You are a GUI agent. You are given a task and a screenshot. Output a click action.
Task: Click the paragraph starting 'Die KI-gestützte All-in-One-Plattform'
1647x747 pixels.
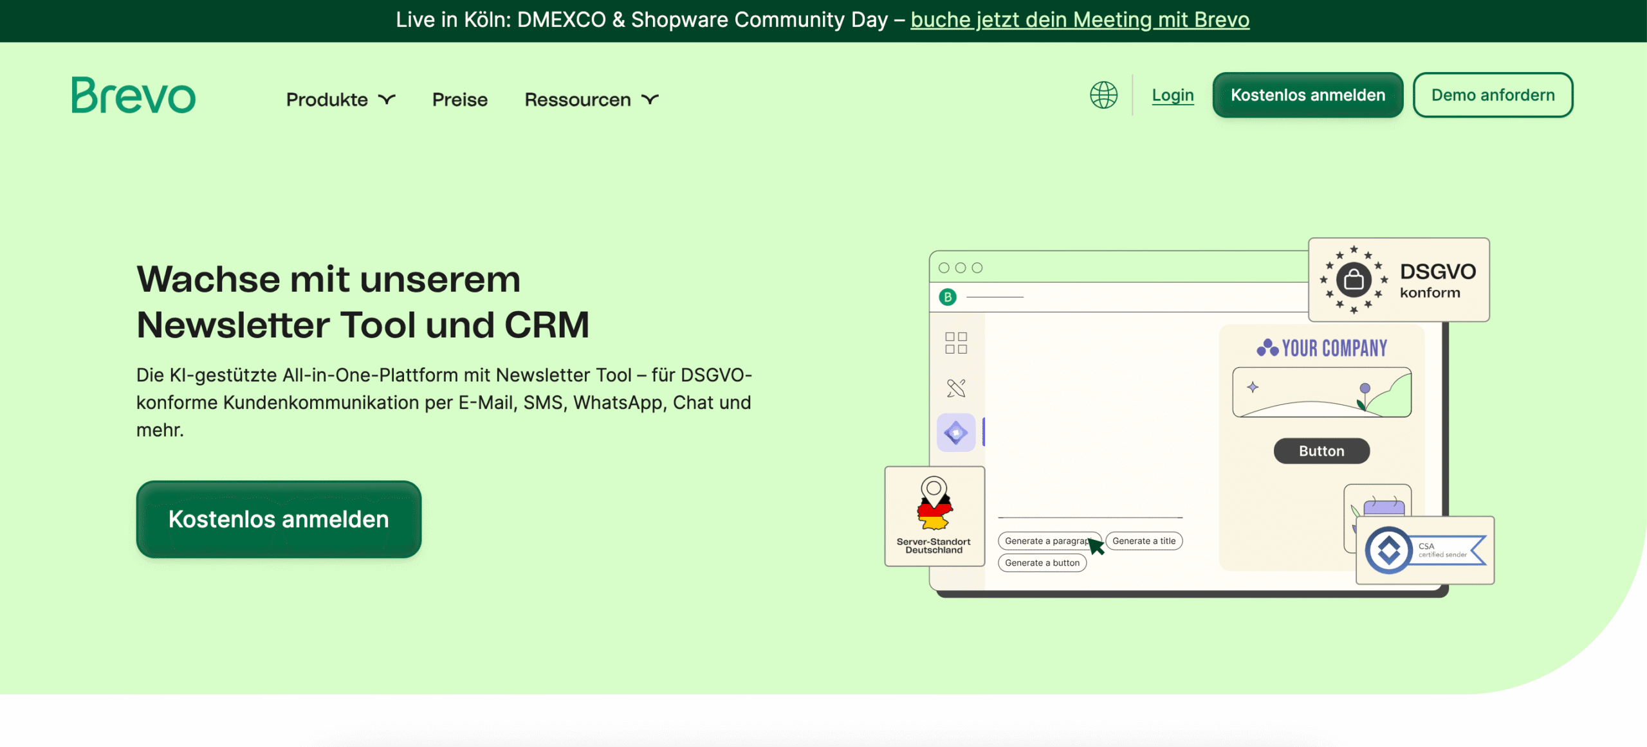[x=444, y=402]
